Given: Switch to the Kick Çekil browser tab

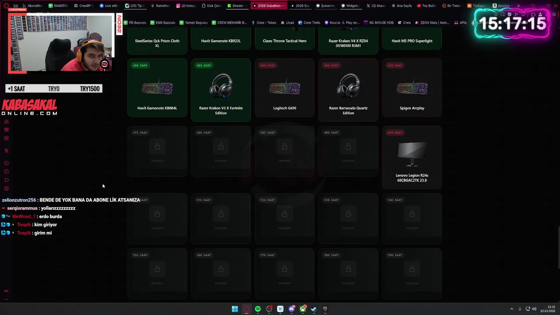Looking at the screenshot, I should point(212,6).
